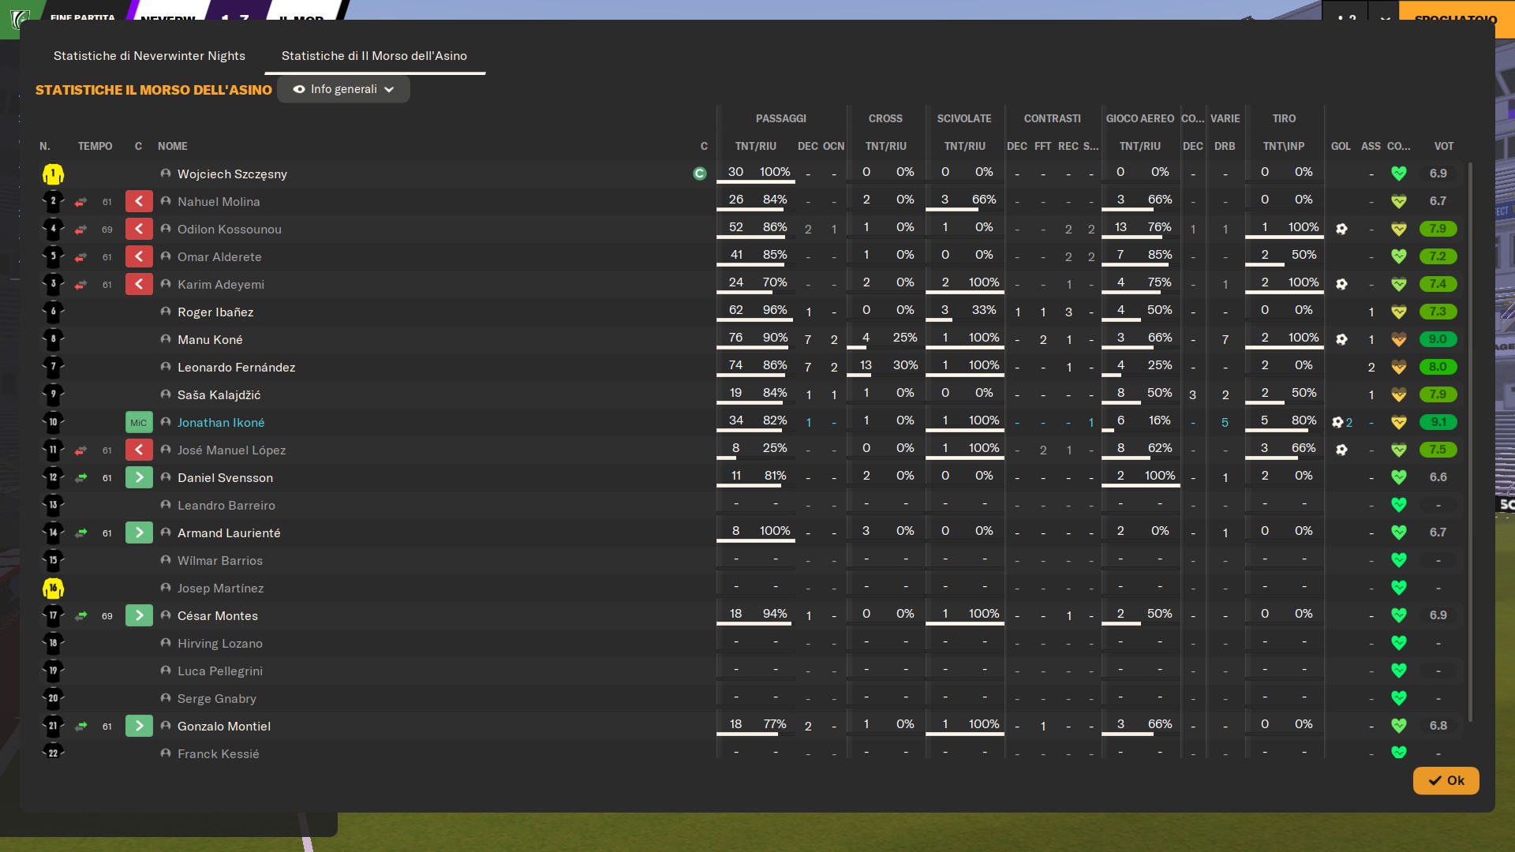Image resolution: width=1515 pixels, height=852 pixels.
Task: Click Jonathan Ikoné's 9.1 rating badge
Action: click(x=1438, y=423)
